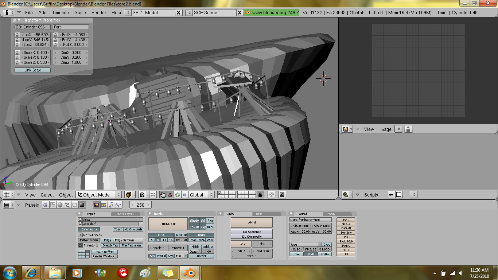Viewport: 498px width, 280px height.
Task: Click the UV/Image editor window type icon
Action: pyautogui.click(x=347, y=129)
